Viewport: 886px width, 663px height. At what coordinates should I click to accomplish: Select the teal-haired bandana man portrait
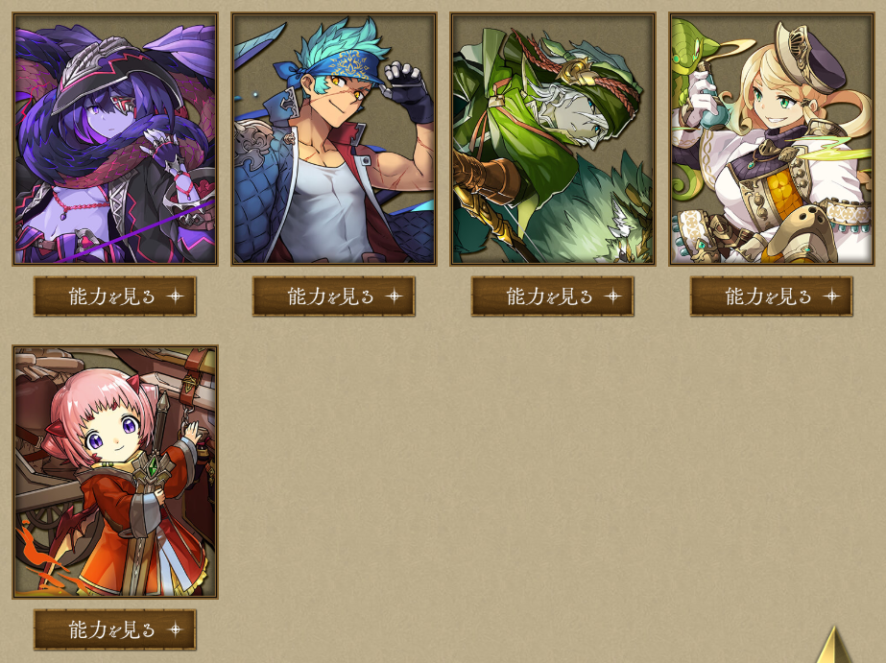[334, 139]
